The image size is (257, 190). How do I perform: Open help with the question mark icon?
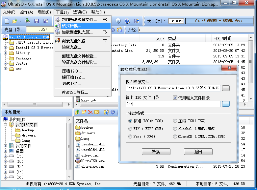click(127, 21)
